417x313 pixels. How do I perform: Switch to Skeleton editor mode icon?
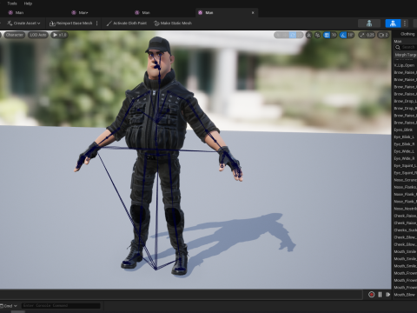[x=369, y=23]
